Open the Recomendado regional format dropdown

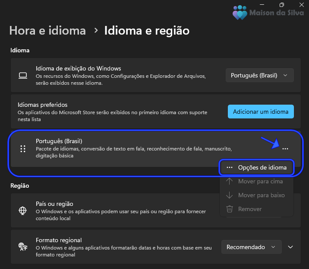tap(251, 247)
